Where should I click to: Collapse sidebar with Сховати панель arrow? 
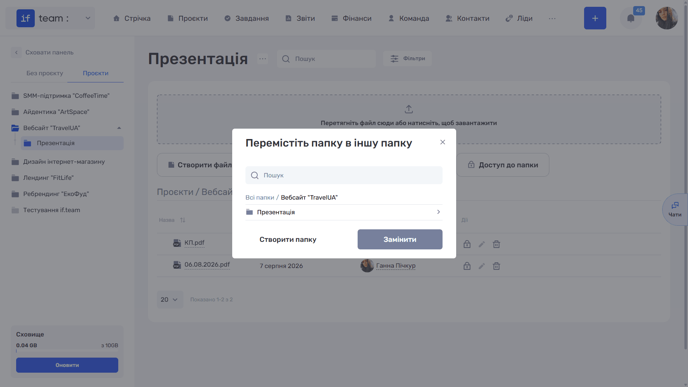(16, 52)
